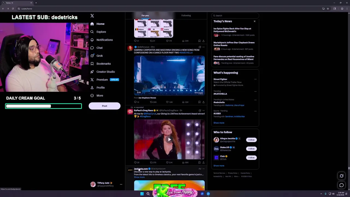The image size is (350, 197).
Task: Open options for Street Fighter promoted trend
Action: pos(255,79)
